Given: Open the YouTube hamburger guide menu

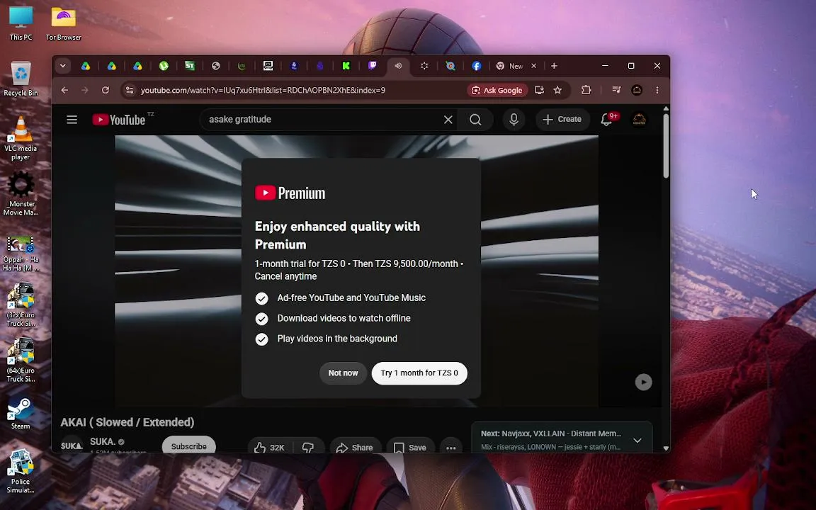Looking at the screenshot, I should (72, 120).
